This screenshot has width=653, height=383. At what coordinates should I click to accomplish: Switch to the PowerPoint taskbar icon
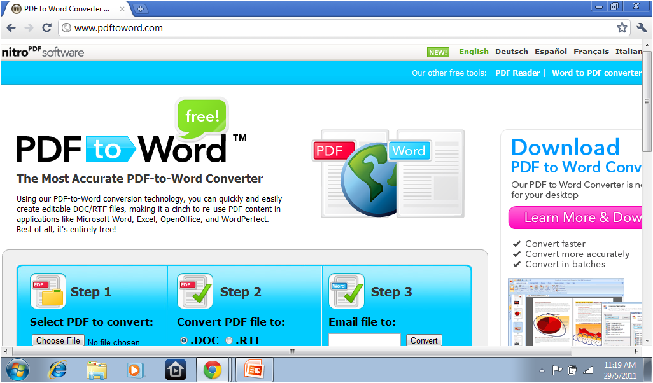pyautogui.click(x=254, y=370)
